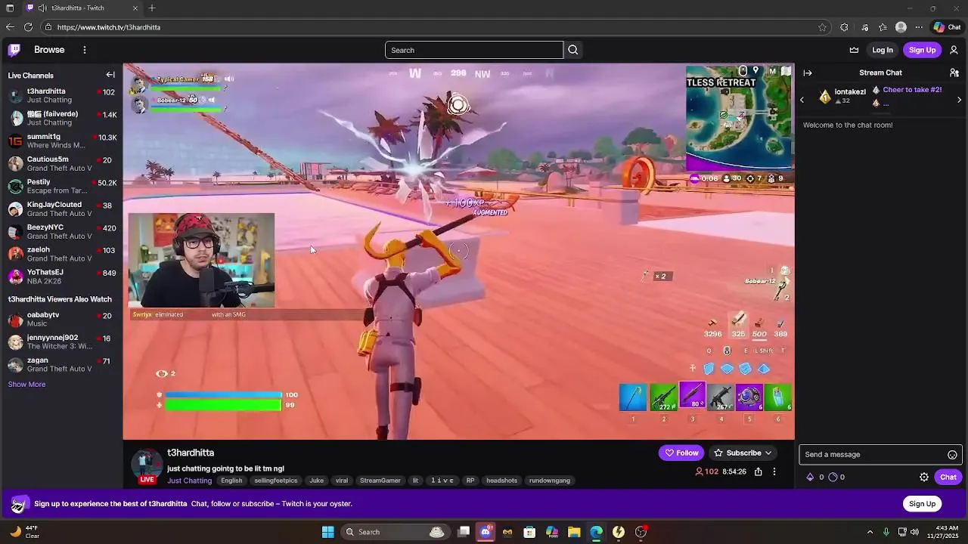Open Discord from taskbar
The image size is (968, 544).
point(486,532)
